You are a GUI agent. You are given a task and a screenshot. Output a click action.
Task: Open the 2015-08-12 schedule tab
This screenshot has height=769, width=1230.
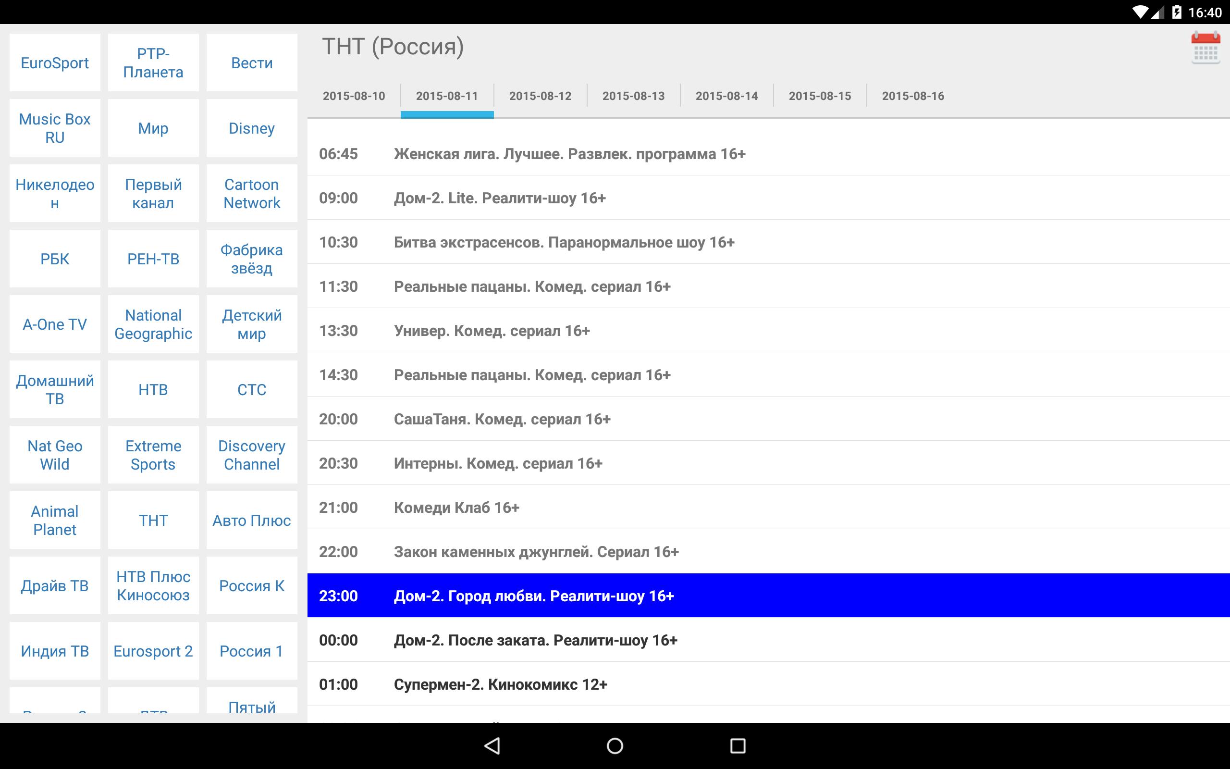tap(540, 96)
